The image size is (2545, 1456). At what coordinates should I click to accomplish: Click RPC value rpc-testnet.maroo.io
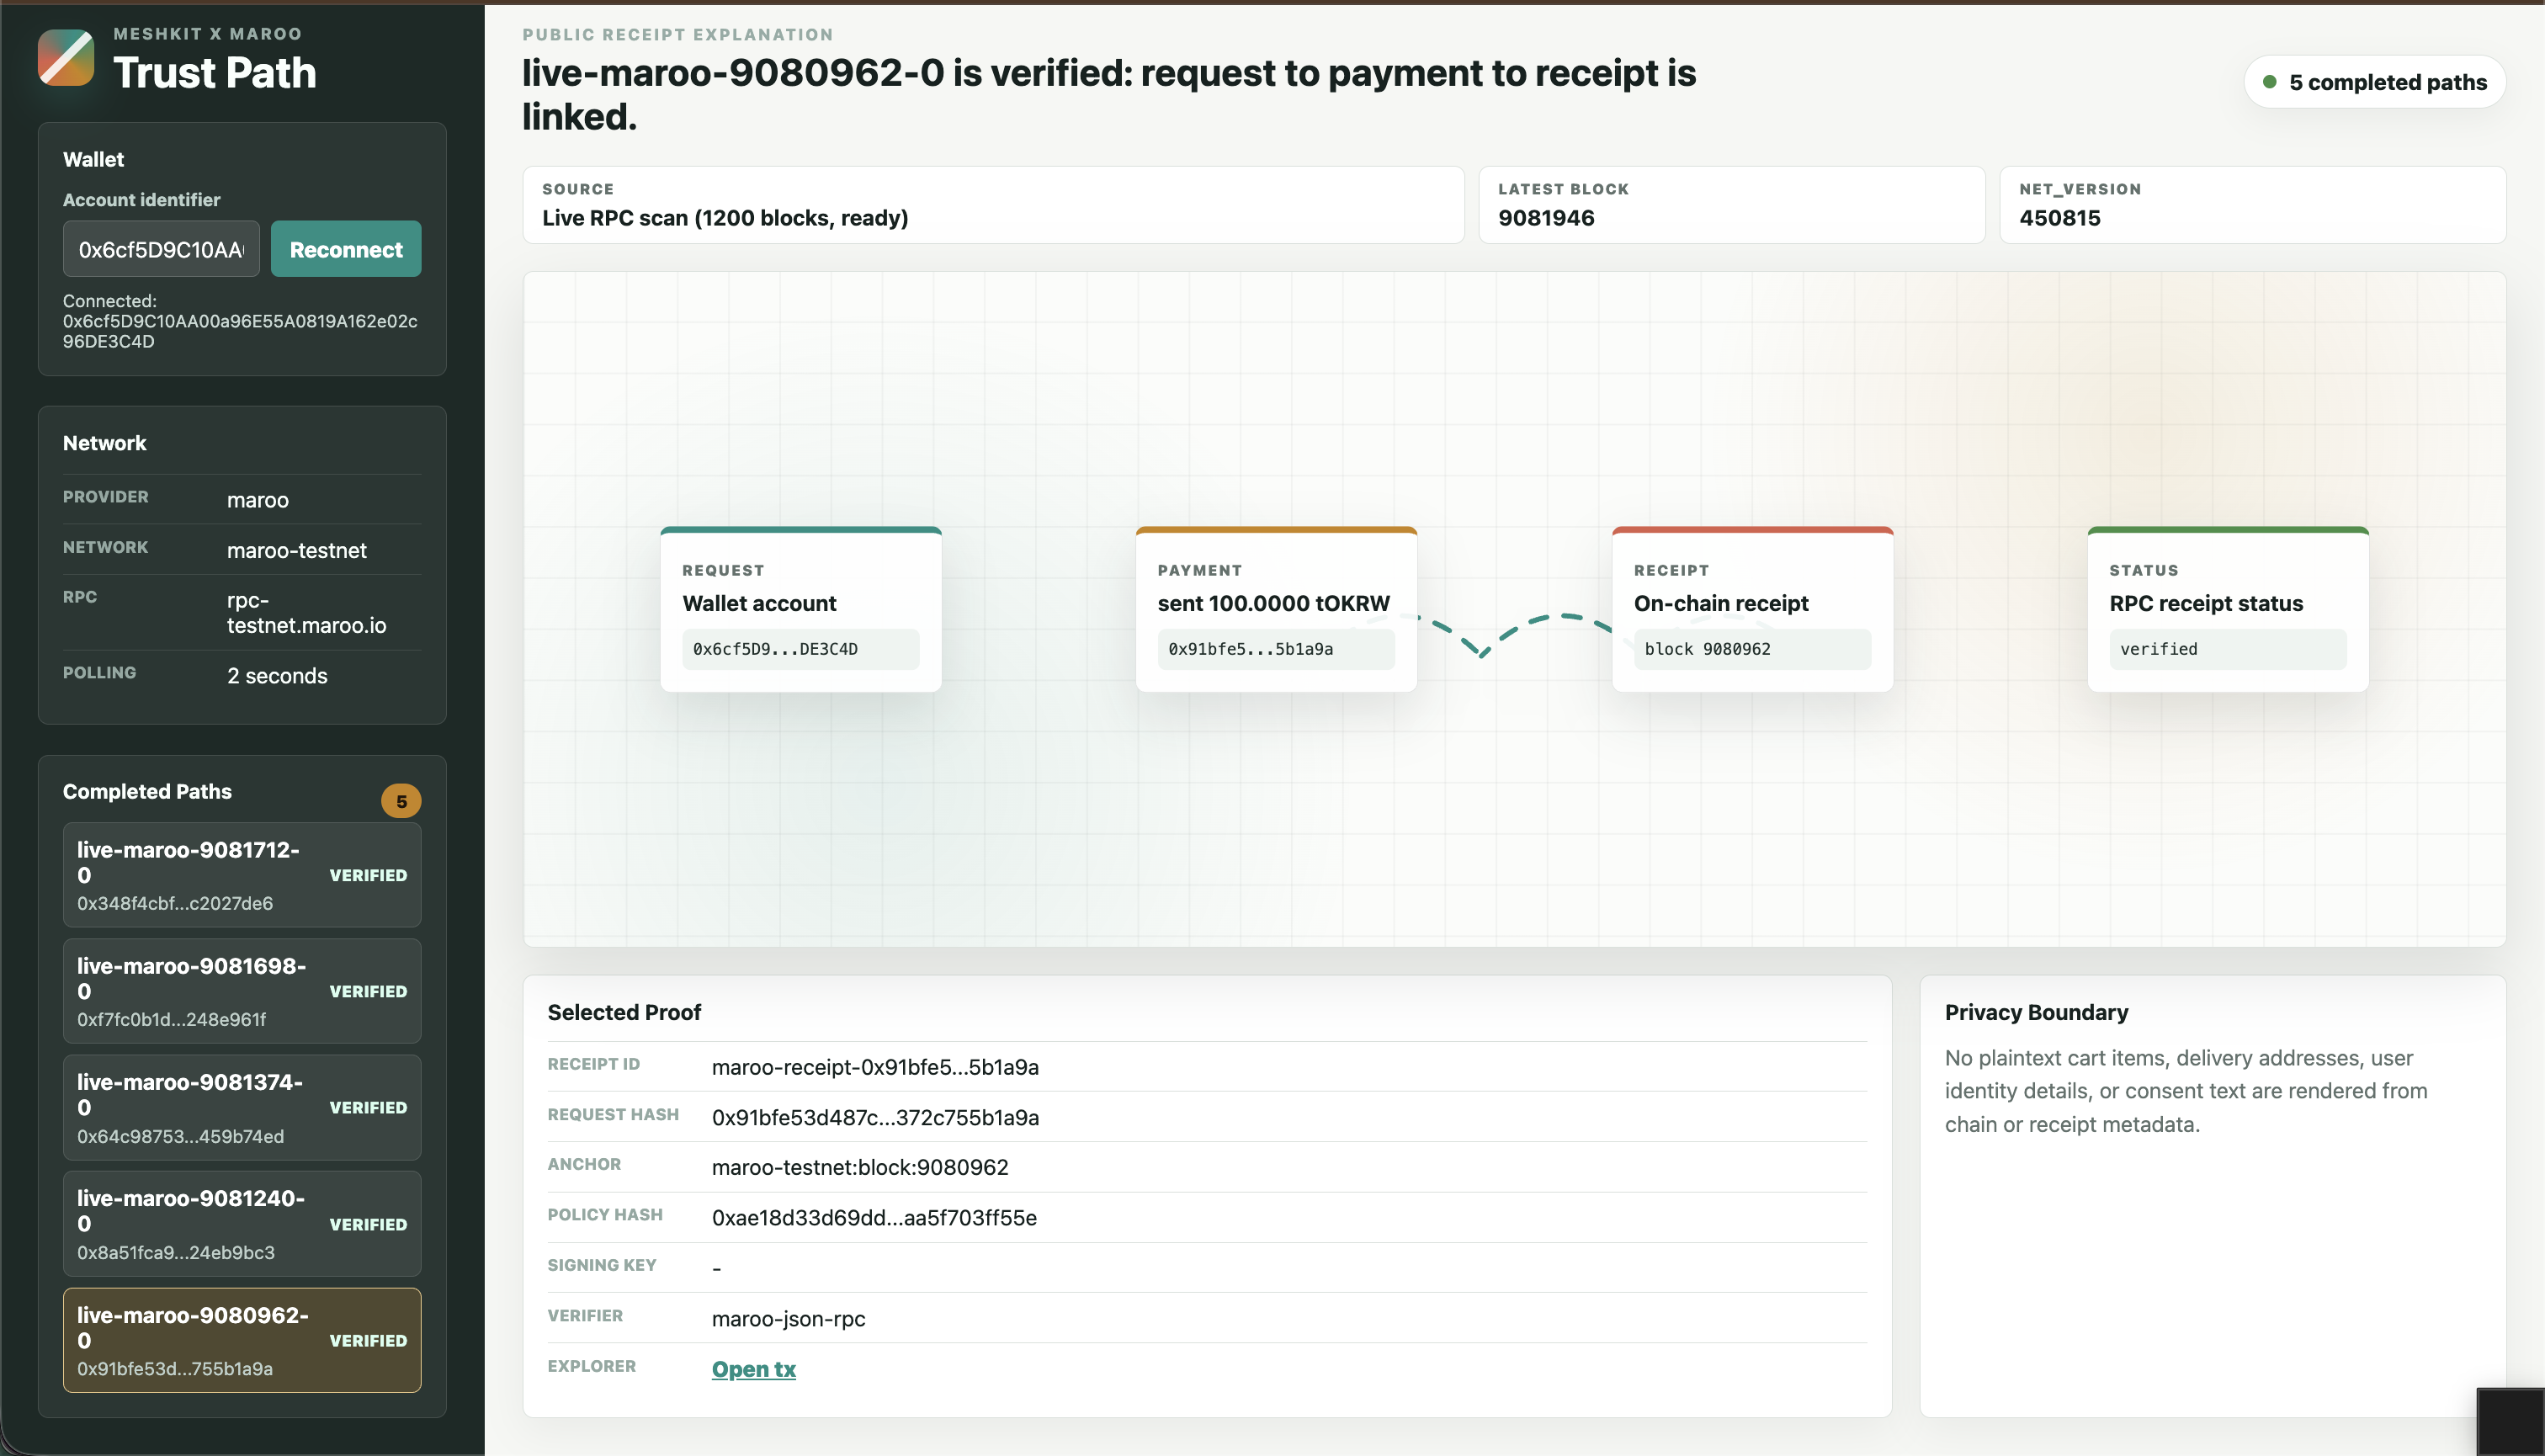coord(306,613)
